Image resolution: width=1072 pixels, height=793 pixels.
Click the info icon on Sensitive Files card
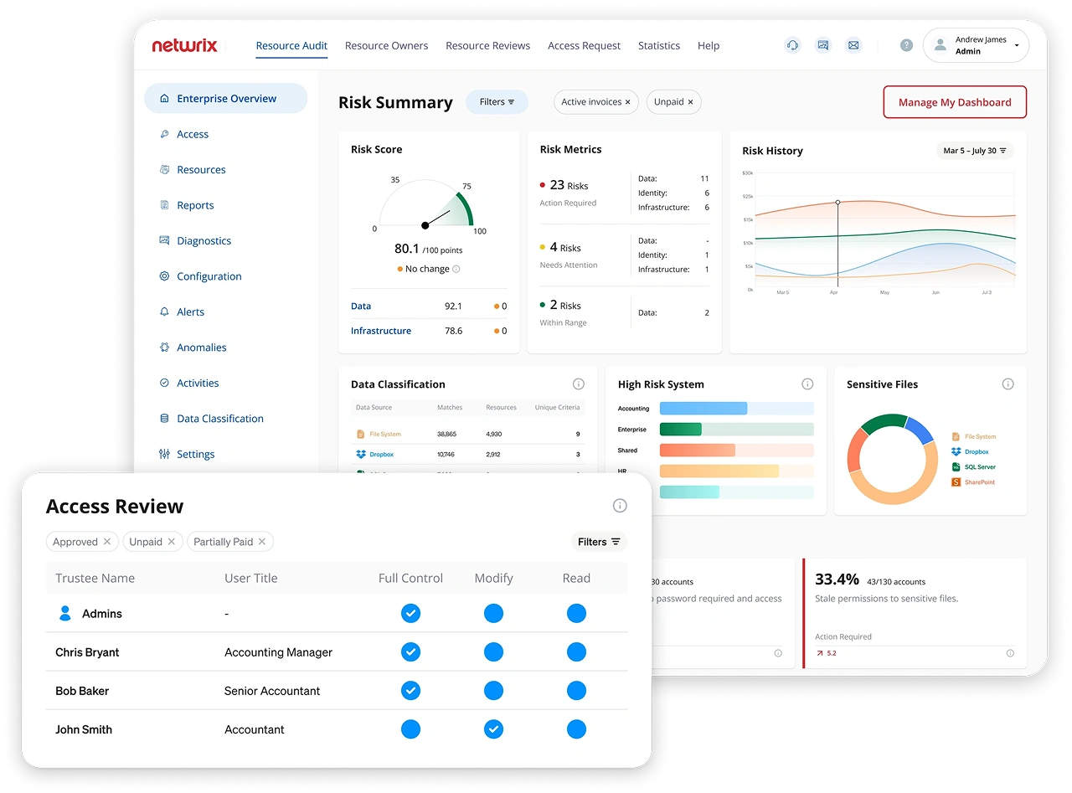coord(1008,384)
